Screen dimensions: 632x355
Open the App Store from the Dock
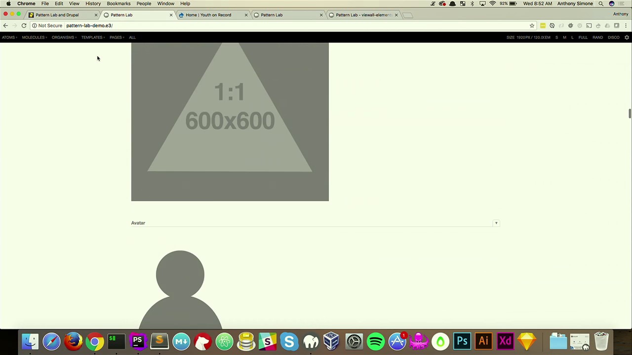tap(397, 341)
